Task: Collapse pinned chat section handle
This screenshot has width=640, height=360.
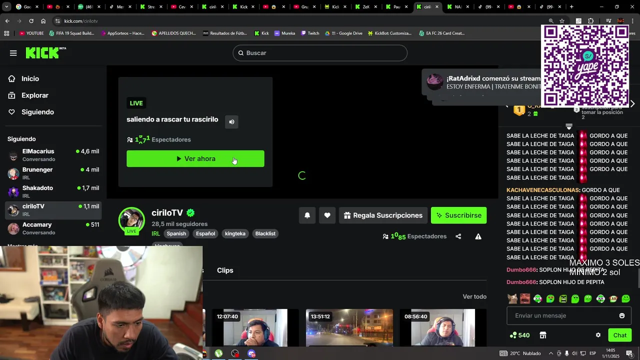Action: tap(568, 126)
